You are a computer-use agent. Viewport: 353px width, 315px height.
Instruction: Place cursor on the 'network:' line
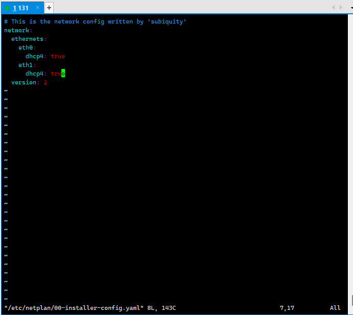pyautogui.click(x=18, y=30)
